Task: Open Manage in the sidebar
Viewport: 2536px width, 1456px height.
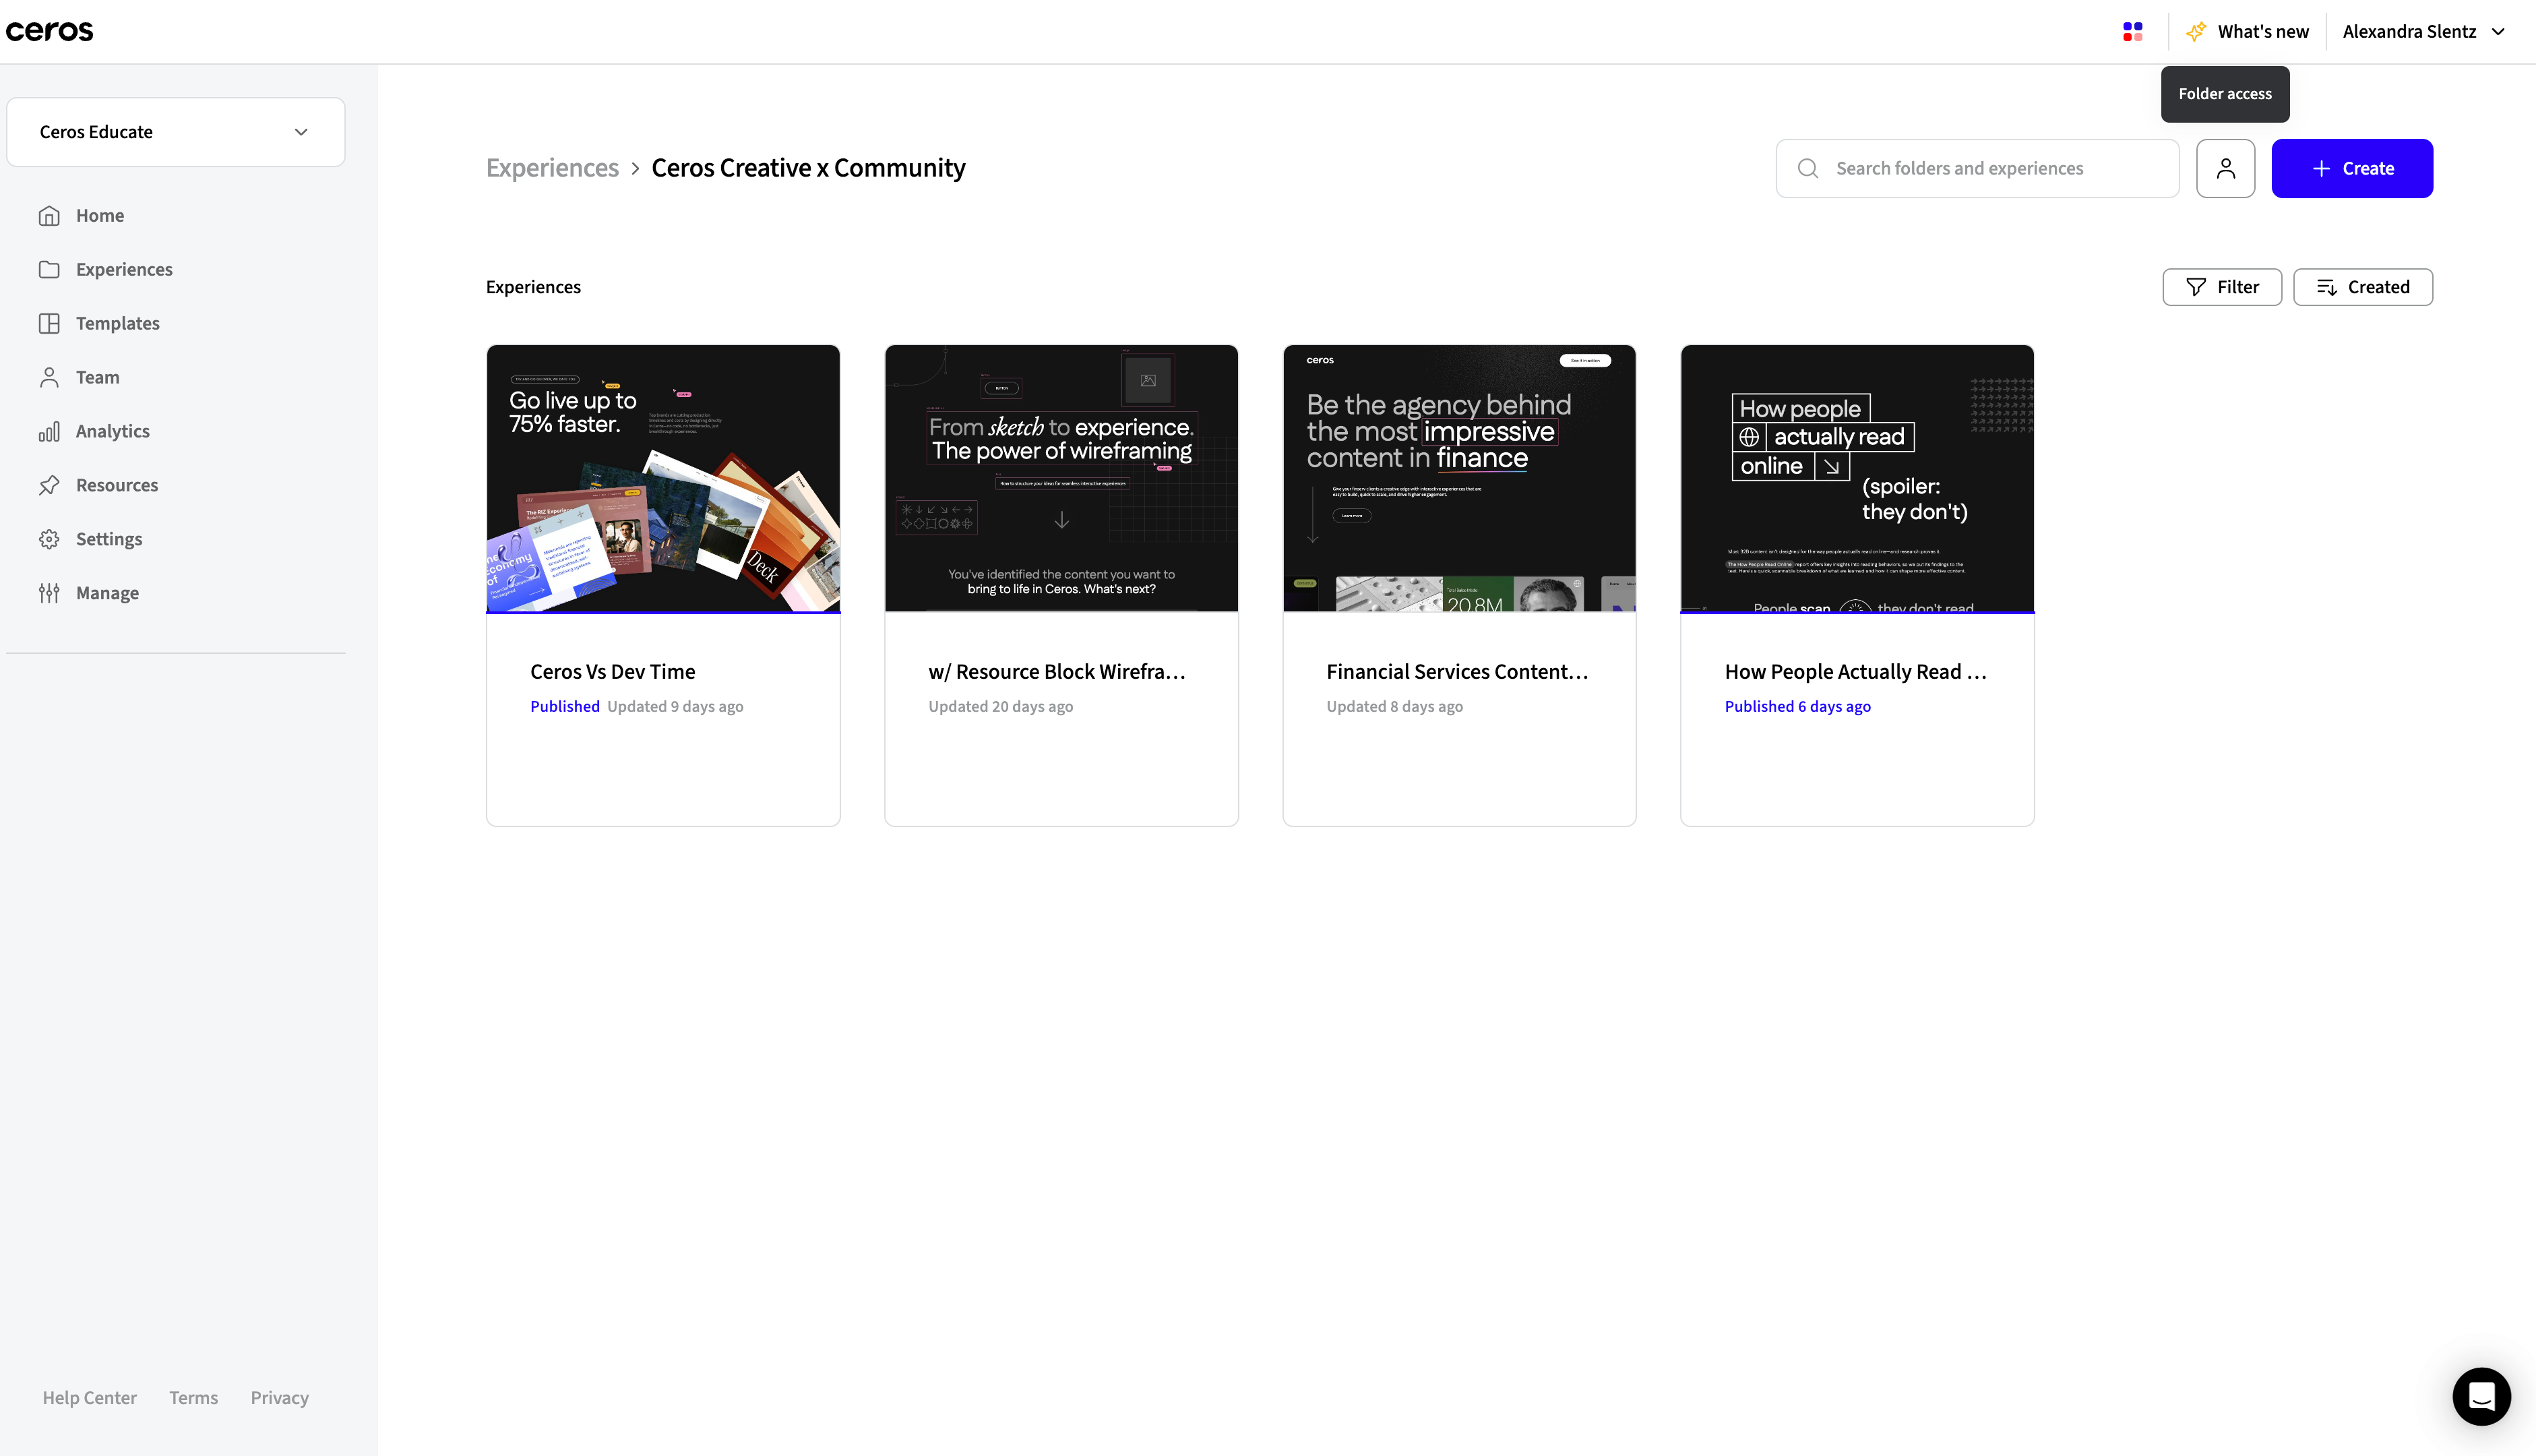Action: pyautogui.click(x=107, y=594)
